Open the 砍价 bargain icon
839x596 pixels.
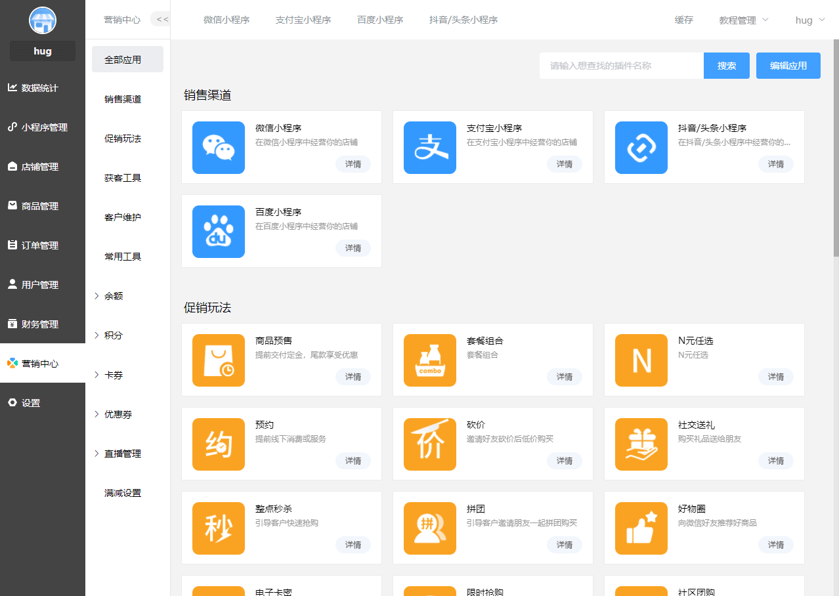click(430, 444)
